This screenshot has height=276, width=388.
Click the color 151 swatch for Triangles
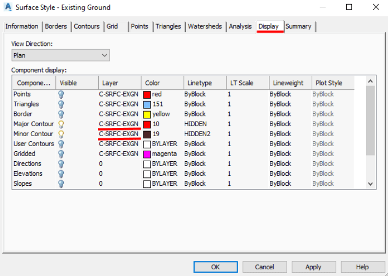(x=147, y=104)
